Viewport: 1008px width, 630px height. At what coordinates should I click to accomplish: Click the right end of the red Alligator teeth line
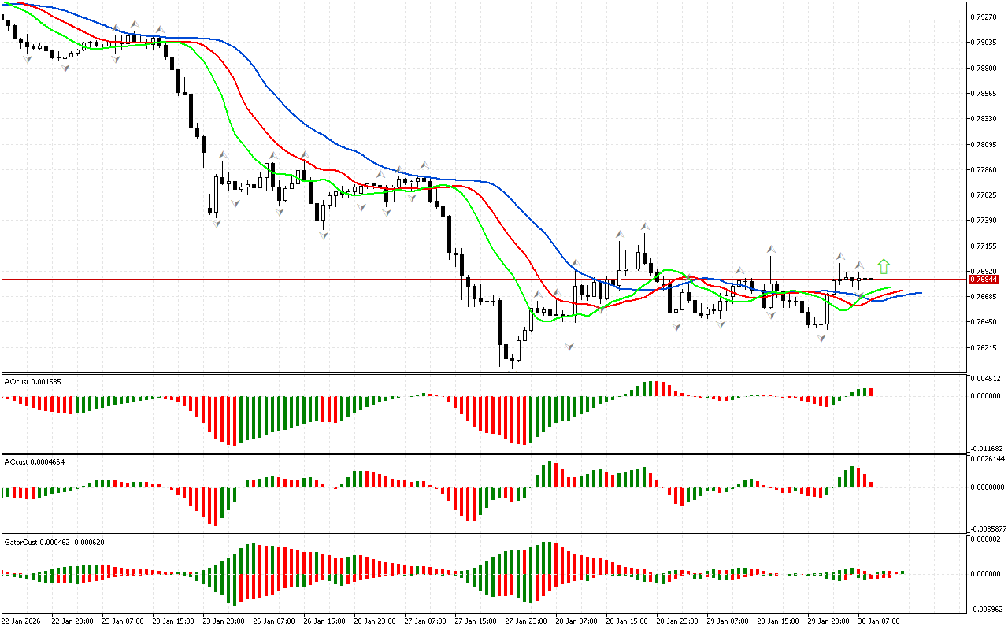point(902,291)
